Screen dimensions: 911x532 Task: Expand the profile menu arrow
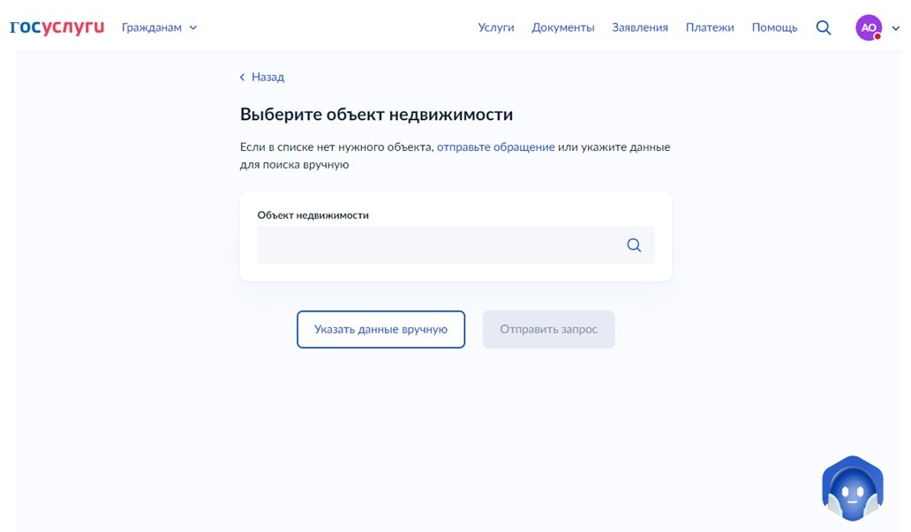click(895, 28)
